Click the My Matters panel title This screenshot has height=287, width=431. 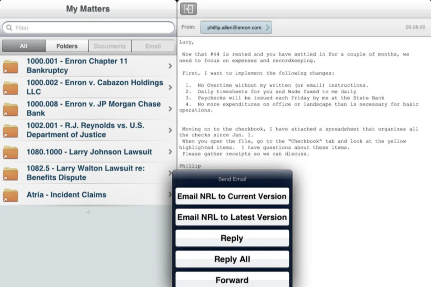pyautogui.click(x=88, y=9)
